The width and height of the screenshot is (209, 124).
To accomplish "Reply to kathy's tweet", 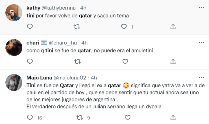I will point(30,27).
